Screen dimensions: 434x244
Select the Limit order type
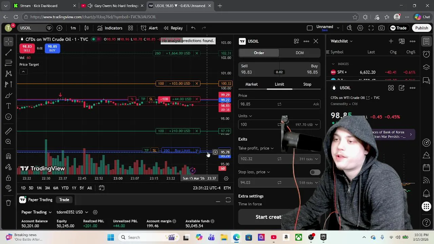[x=279, y=84]
